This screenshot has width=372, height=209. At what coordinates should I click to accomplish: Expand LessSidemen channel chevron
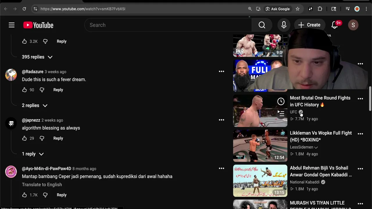click(x=316, y=147)
